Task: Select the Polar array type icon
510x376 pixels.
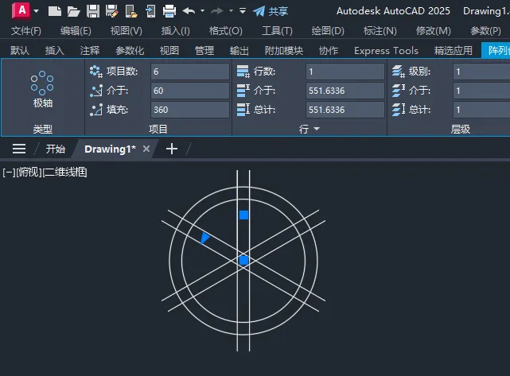Action: pos(42,89)
